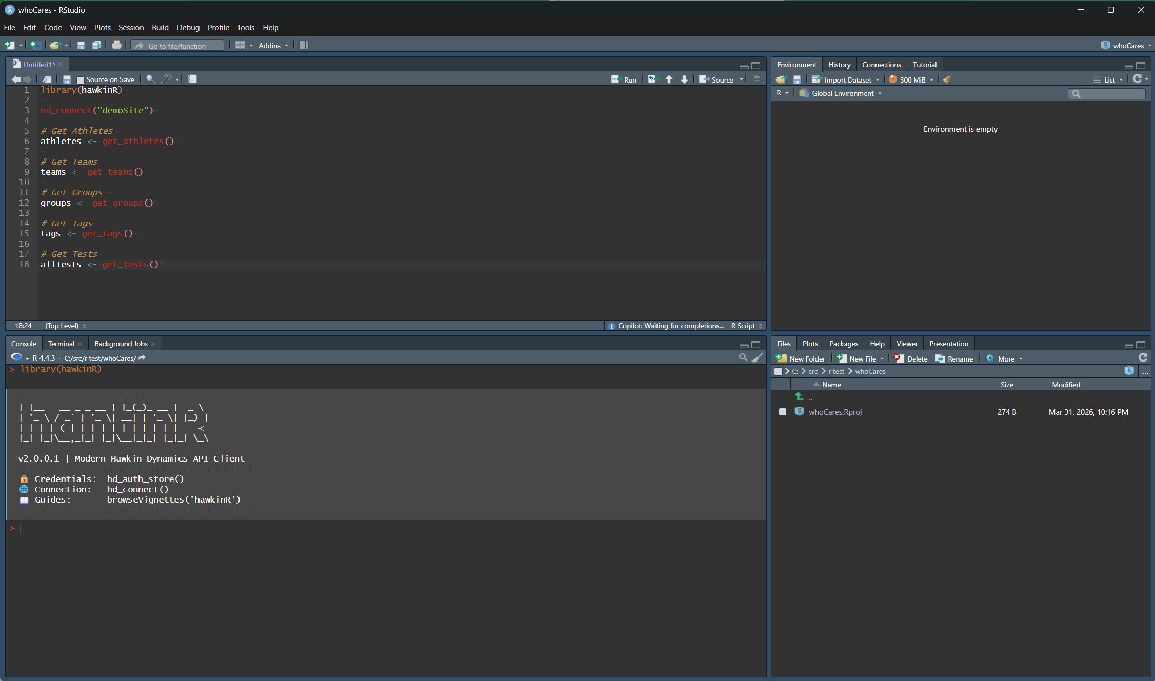Toggle the file selection checkbox above the file list
Viewport: 1155px width, 681px height.
[779, 371]
